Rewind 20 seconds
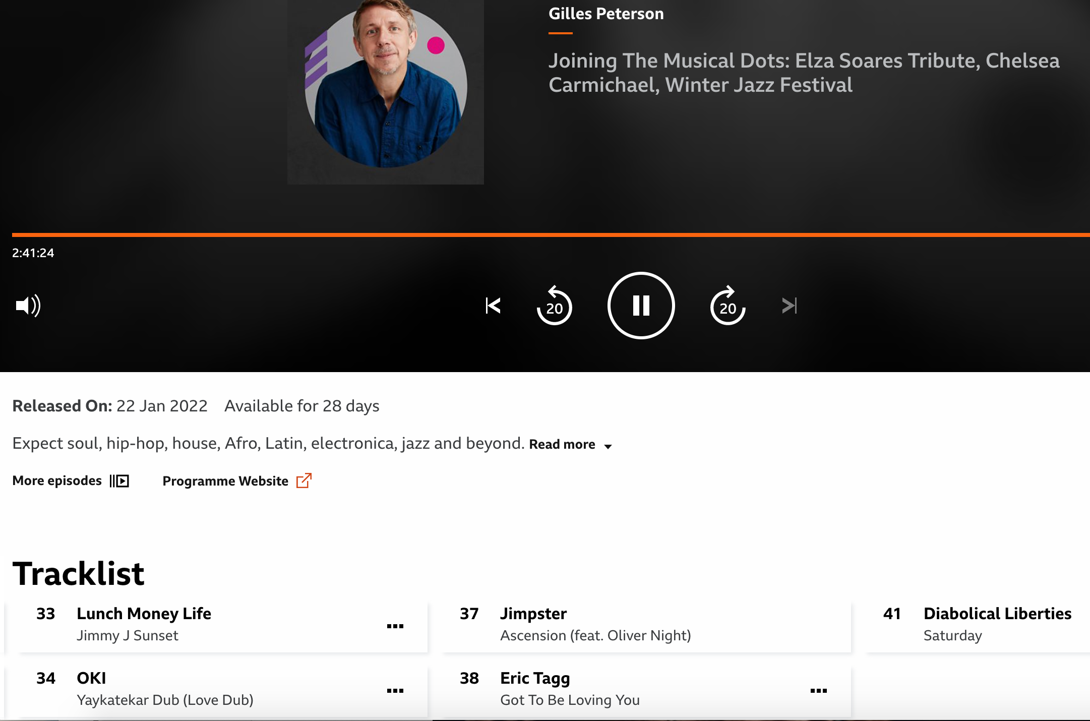The image size is (1090, 721). 554,306
